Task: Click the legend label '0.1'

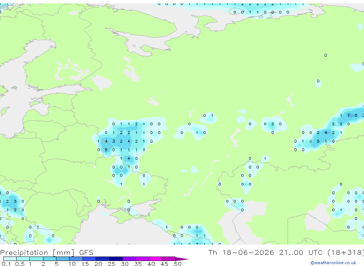Action: coord(6,264)
